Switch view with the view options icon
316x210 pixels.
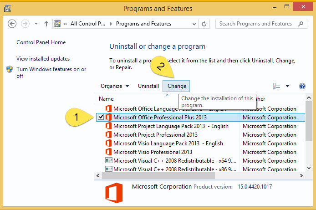point(276,86)
